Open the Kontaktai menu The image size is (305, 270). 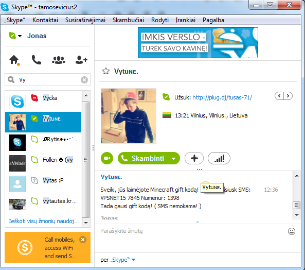[45, 20]
